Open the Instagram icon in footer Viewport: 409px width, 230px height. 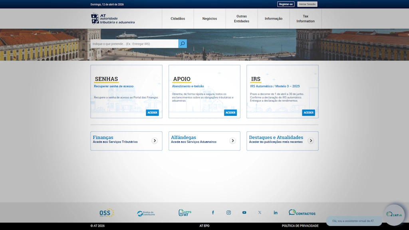[228, 212]
